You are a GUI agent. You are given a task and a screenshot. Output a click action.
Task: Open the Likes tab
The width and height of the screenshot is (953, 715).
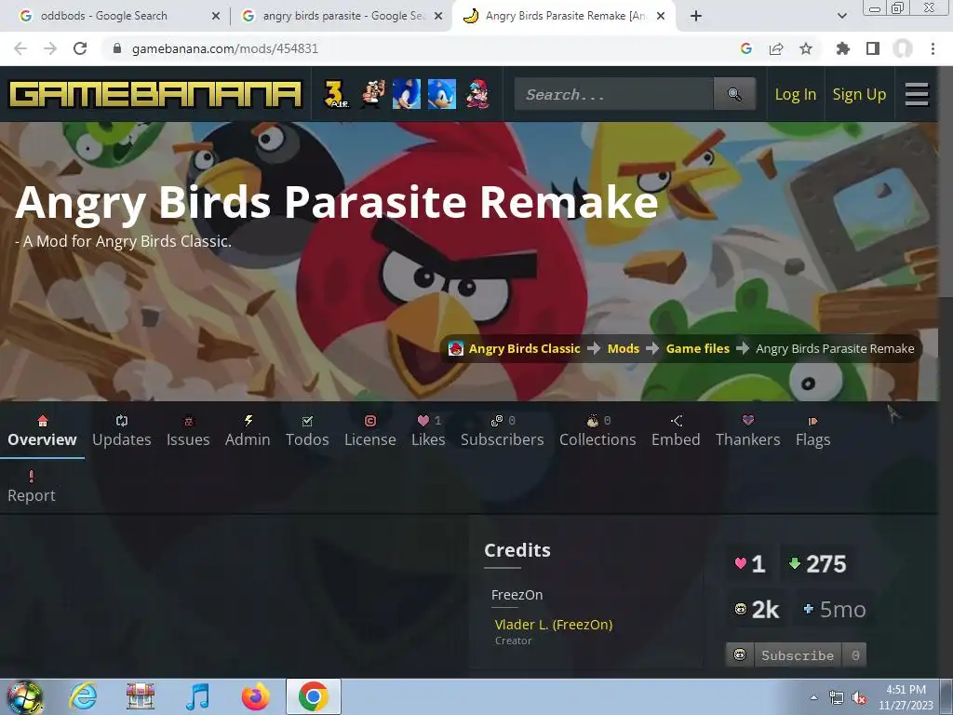point(428,431)
